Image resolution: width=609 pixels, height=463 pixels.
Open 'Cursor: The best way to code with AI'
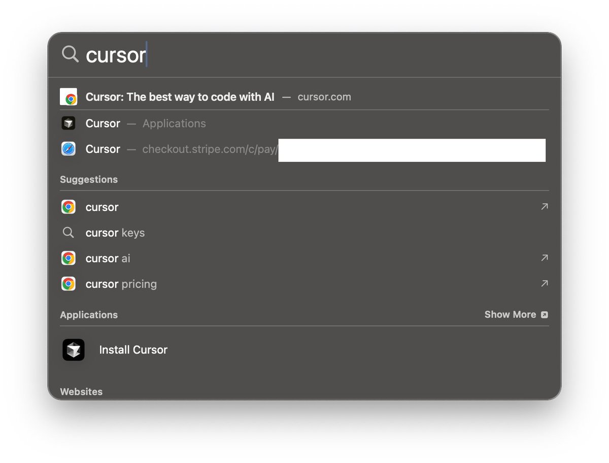180,97
